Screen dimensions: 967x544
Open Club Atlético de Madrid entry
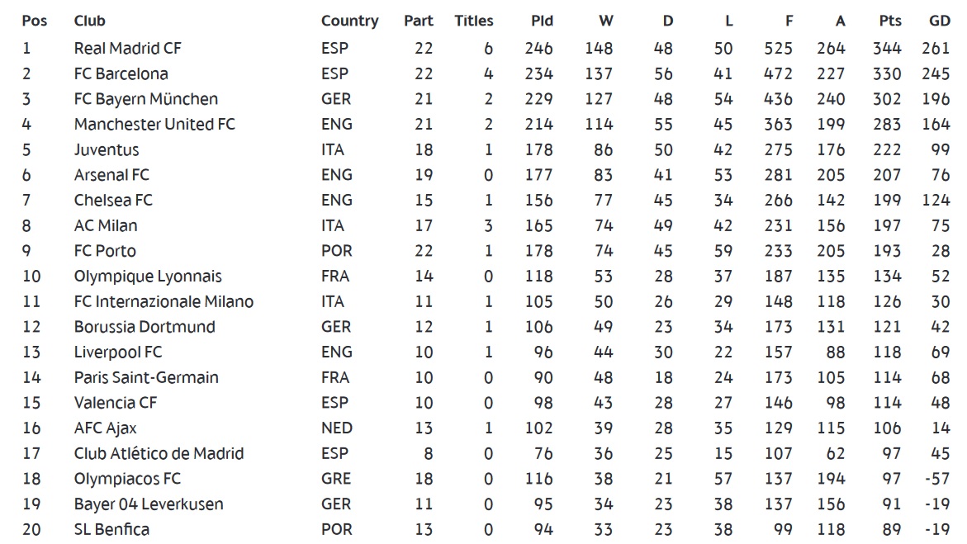(x=159, y=453)
